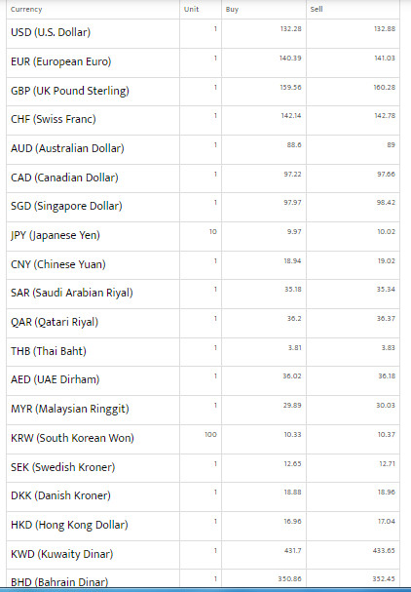Select CNY (Chinese Yuan) entry

pyautogui.click(x=58, y=264)
